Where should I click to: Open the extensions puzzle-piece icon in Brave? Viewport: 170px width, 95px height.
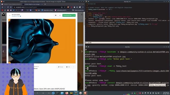click(x=74, y=7)
